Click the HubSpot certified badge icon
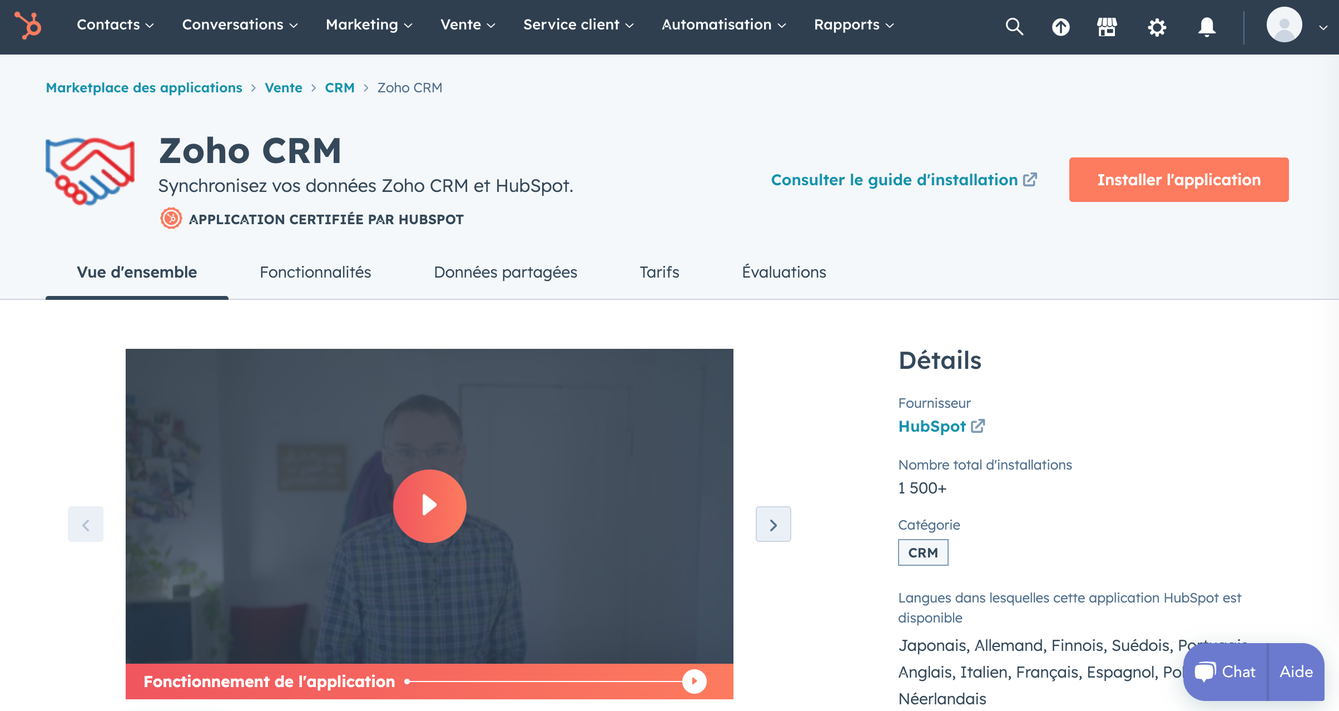This screenshot has width=1339, height=711. click(171, 219)
